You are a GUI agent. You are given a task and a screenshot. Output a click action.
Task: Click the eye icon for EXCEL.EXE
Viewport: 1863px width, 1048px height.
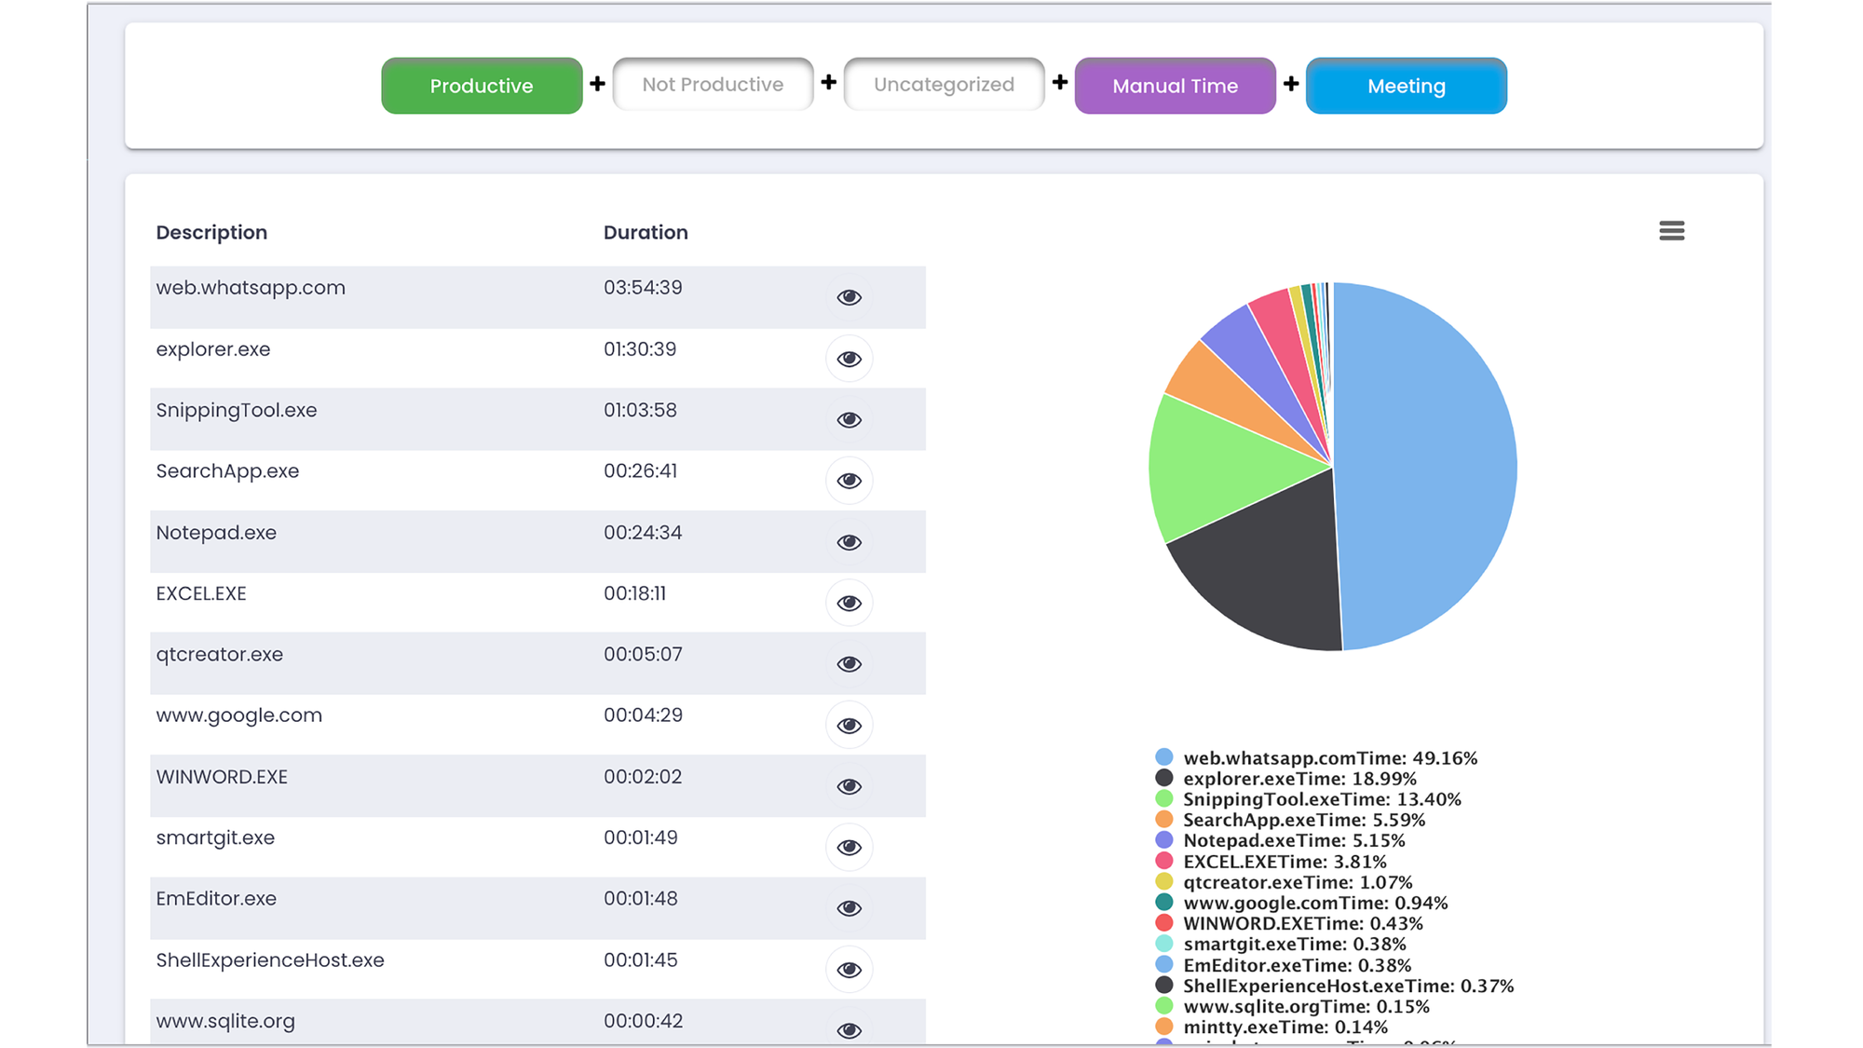tap(849, 603)
